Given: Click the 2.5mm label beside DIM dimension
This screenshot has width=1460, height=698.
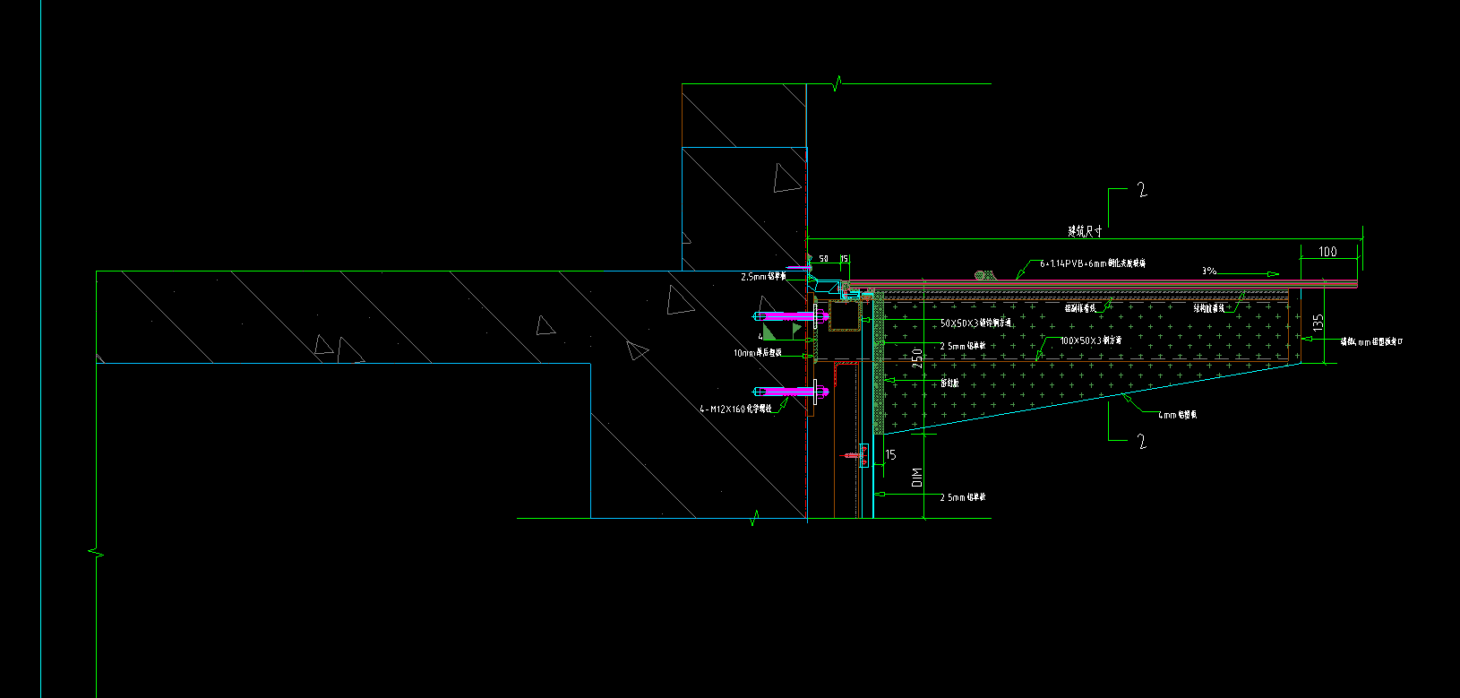Looking at the screenshot, I should pos(963,496).
